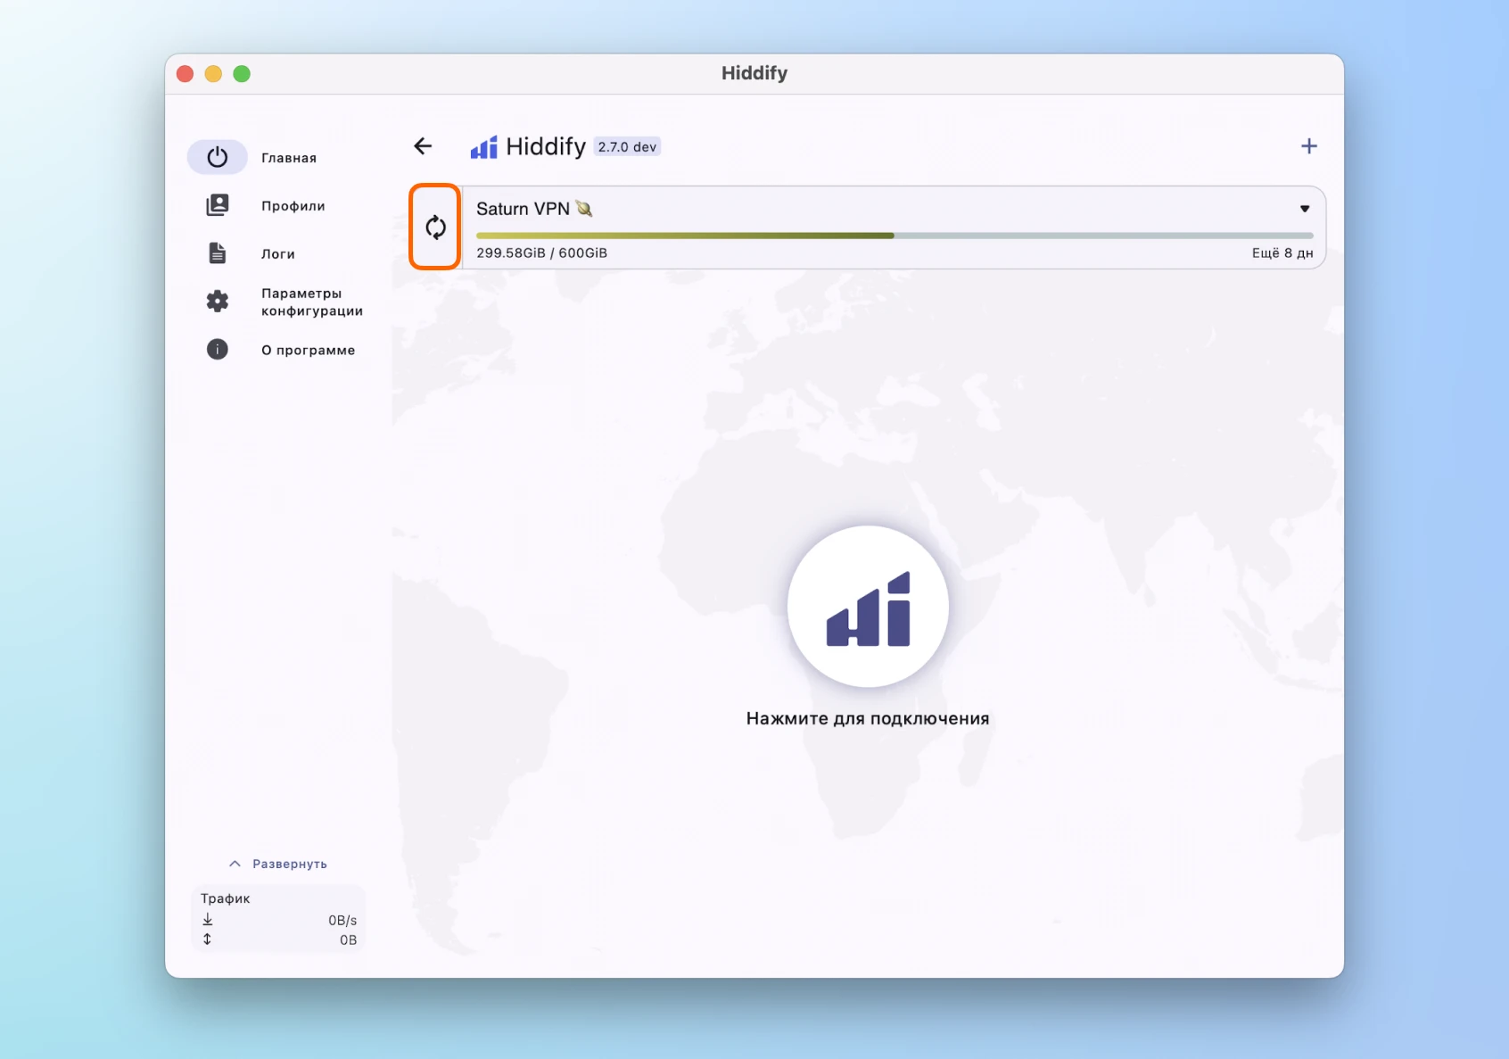Open О программе page
Image resolution: width=1509 pixels, height=1059 pixels.
click(308, 351)
